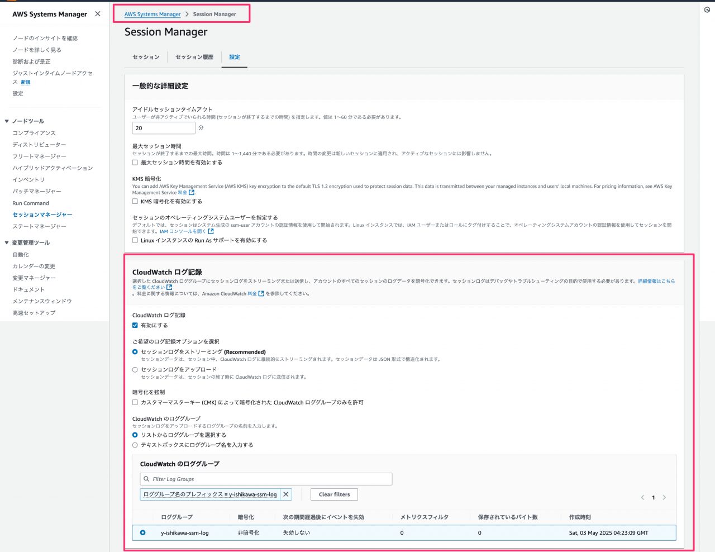Enable Linux Run As サポート checkbox
Viewport: 715px width, 552px height.
point(135,241)
